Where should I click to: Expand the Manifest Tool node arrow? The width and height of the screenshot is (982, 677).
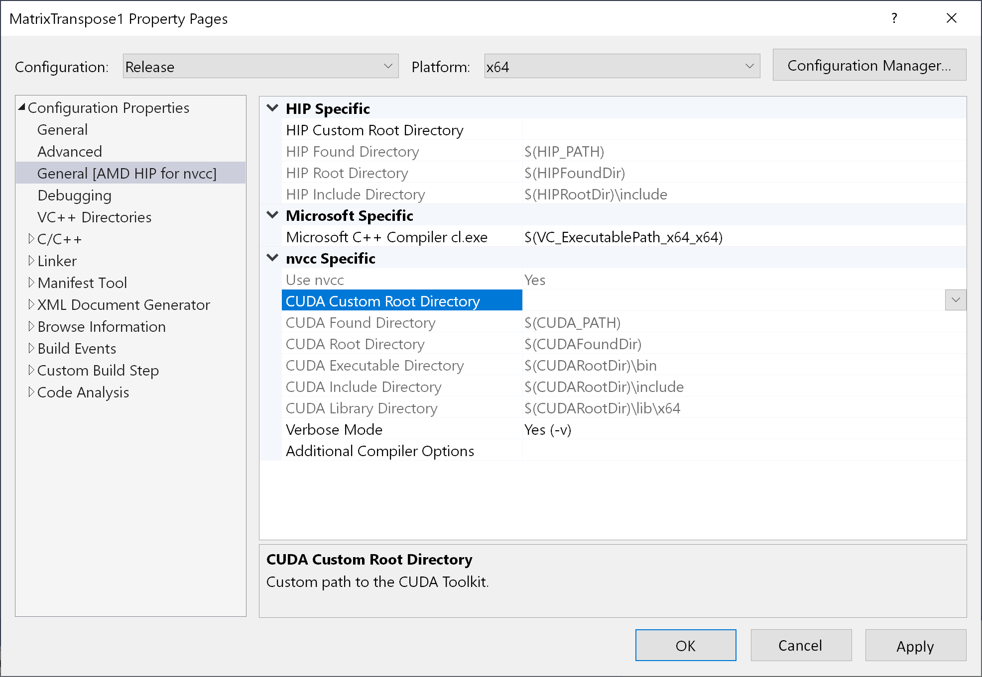pos(31,283)
